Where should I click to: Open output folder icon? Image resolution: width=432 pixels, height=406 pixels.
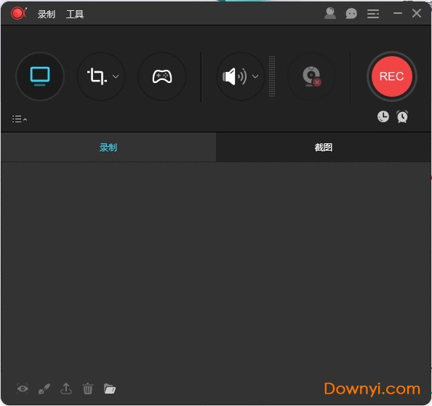[110, 389]
